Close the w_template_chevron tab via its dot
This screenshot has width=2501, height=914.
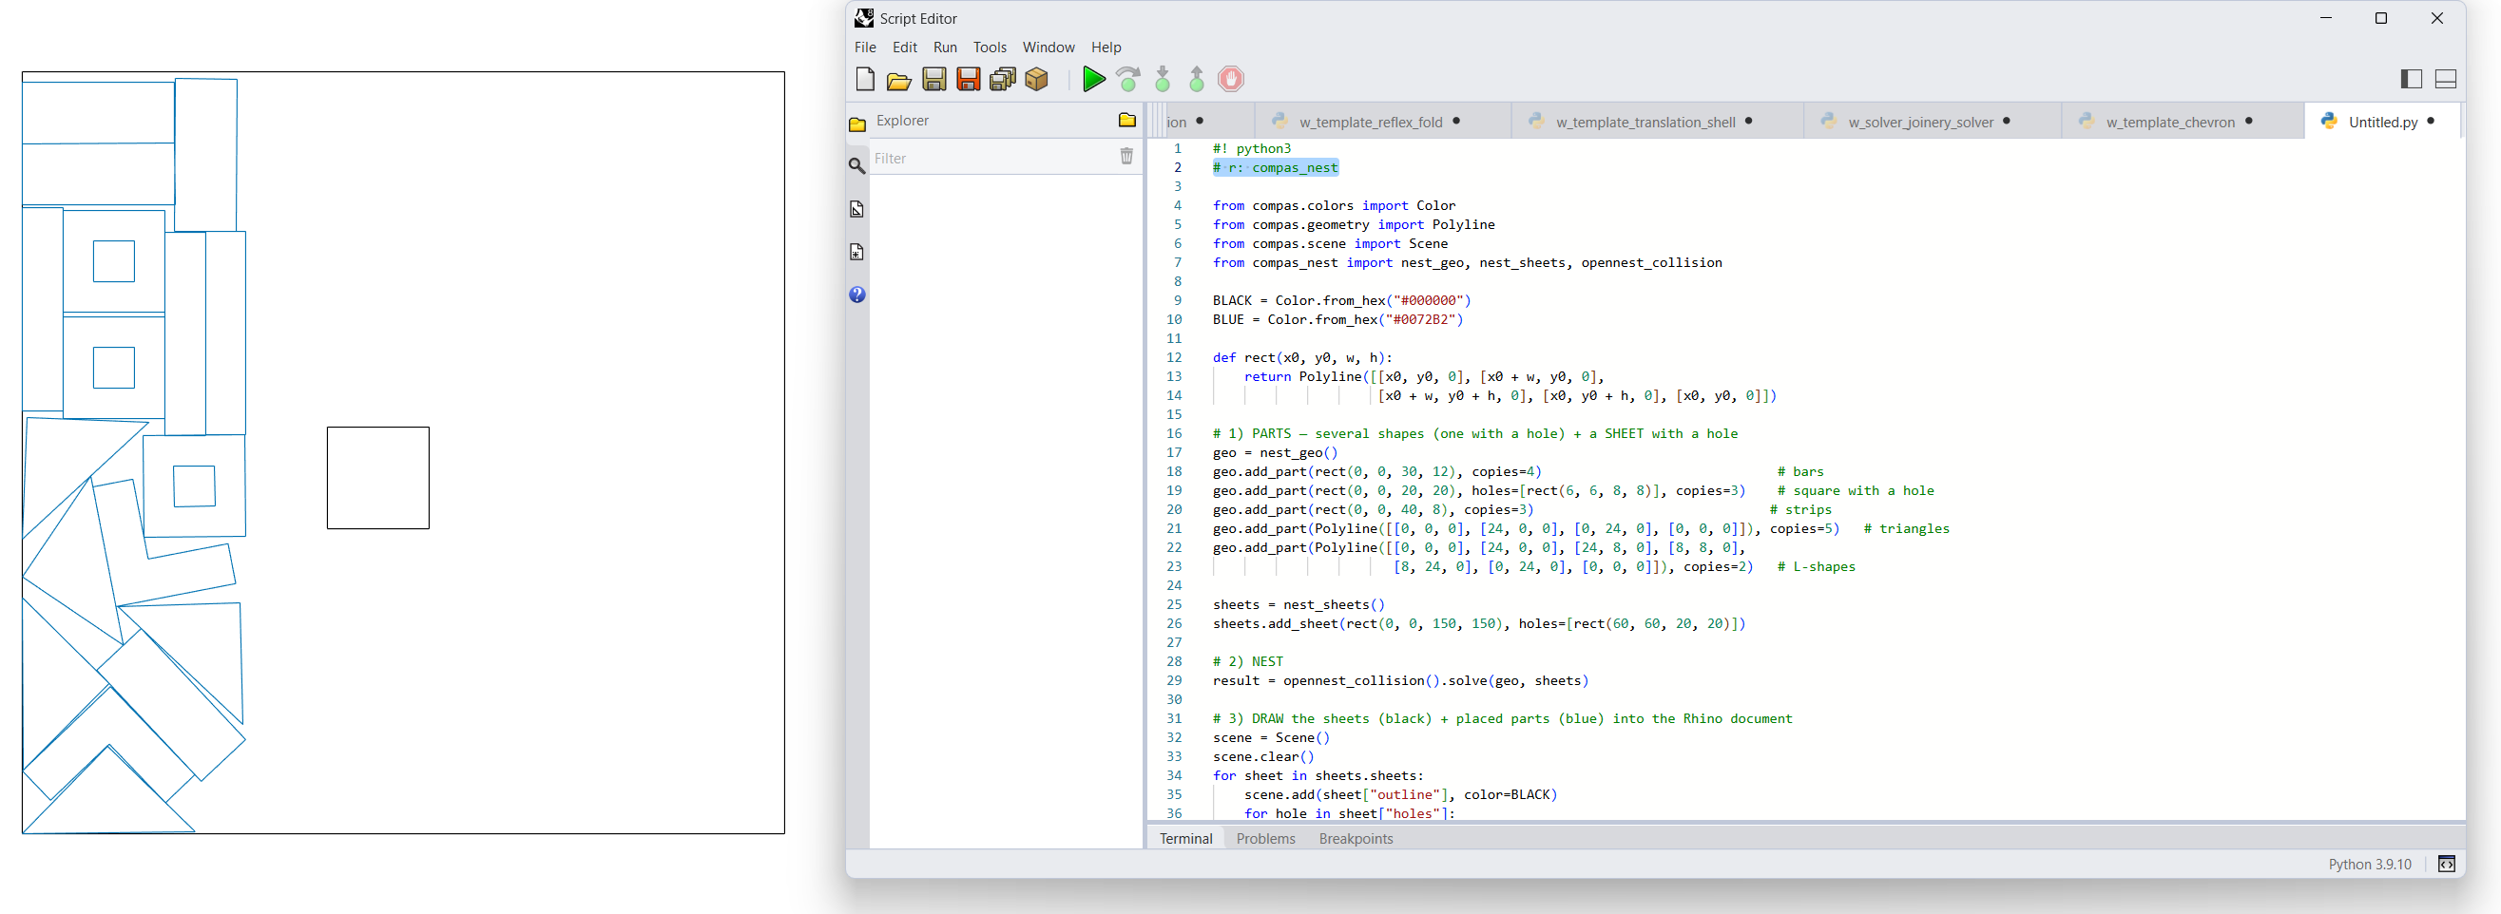click(2248, 122)
